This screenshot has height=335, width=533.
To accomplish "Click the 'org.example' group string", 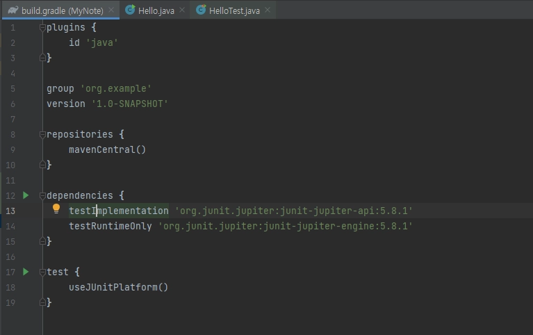I will (115, 88).
